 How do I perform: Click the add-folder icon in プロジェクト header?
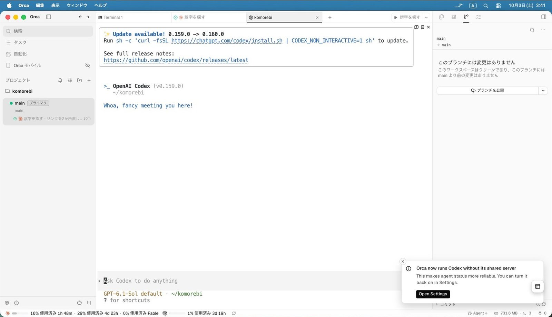coord(79,80)
